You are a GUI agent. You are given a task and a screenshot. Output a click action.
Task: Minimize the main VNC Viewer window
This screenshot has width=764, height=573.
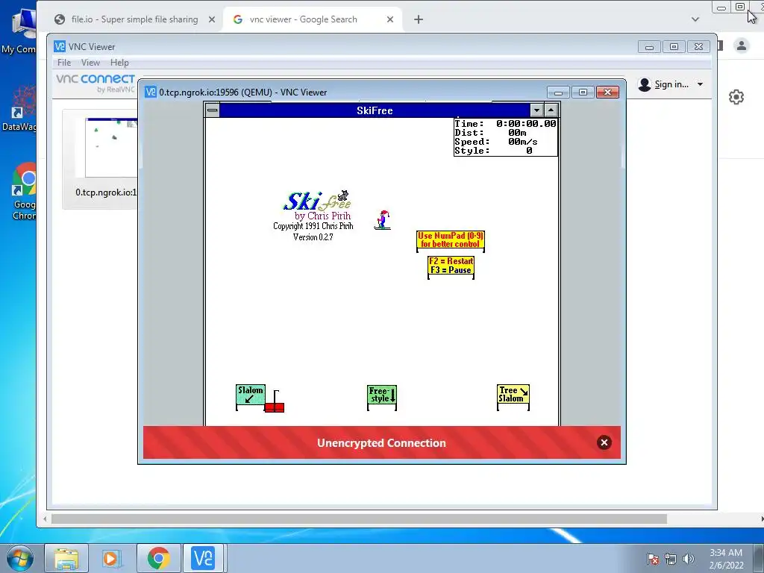649,47
